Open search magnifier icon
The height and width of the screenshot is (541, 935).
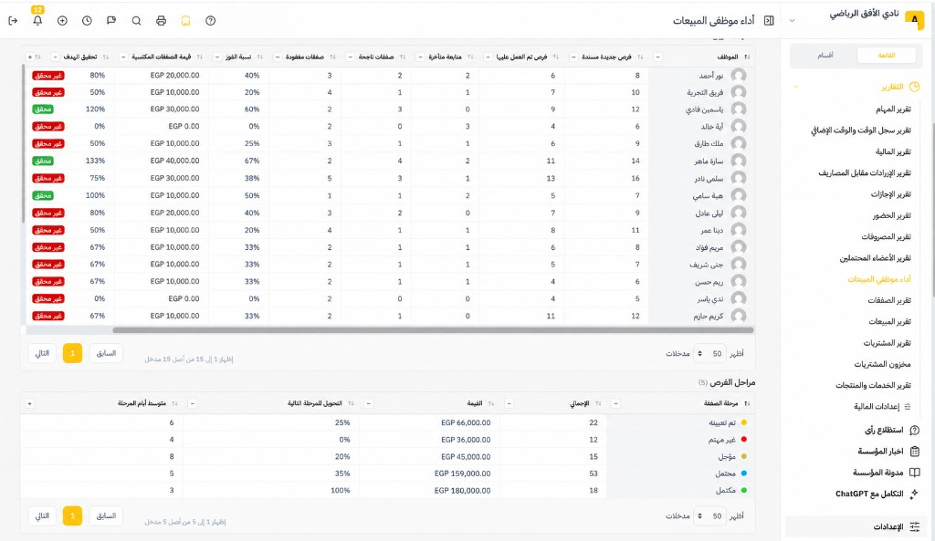[137, 21]
